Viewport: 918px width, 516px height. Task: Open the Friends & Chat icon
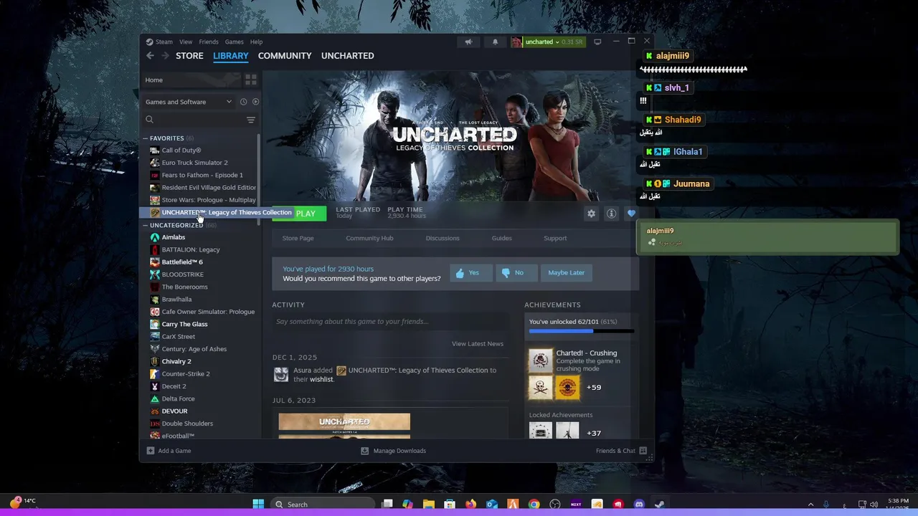point(643,451)
